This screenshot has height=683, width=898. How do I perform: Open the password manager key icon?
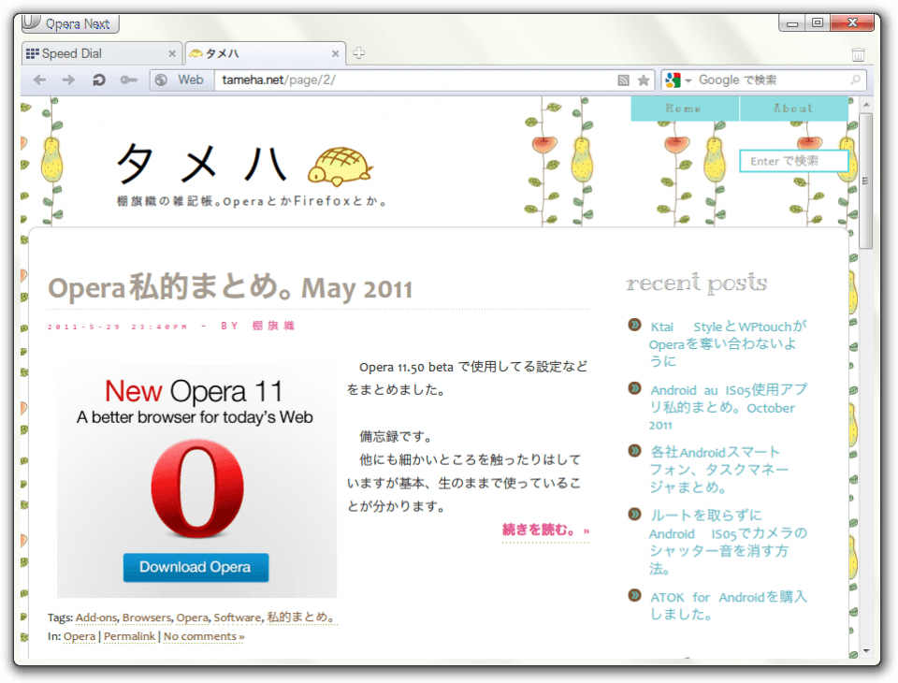(127, 80)
